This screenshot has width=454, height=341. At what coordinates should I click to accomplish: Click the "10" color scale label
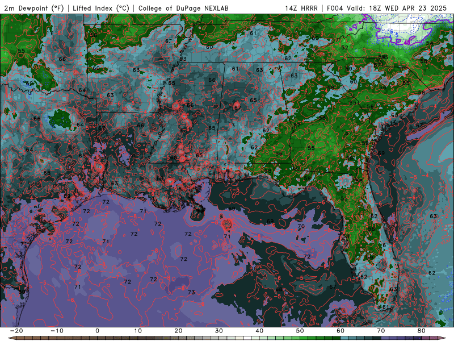[x=138, y=331]
